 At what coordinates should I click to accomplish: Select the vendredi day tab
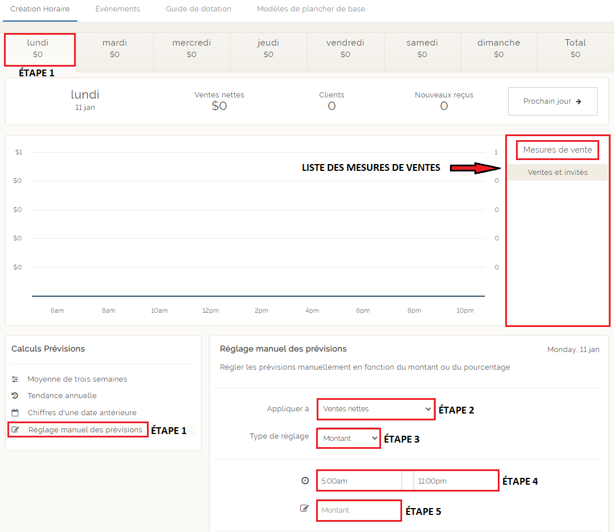pyautogui.click(x=345, y=48)
